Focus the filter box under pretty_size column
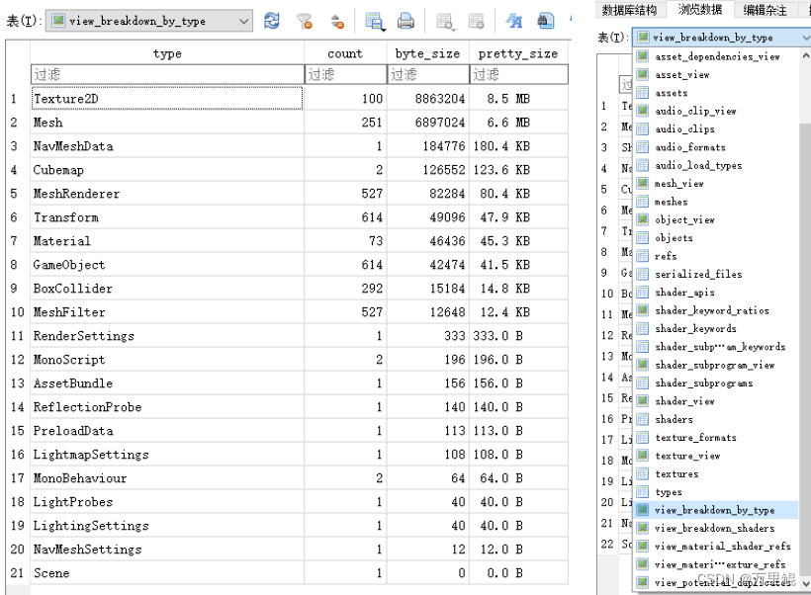This screenshot has width=811, height=595. coord(519,74)
